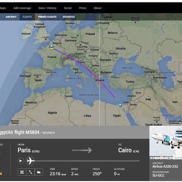Open the Social menu
The height and width of the screenshot is (182, 182).
68,8
